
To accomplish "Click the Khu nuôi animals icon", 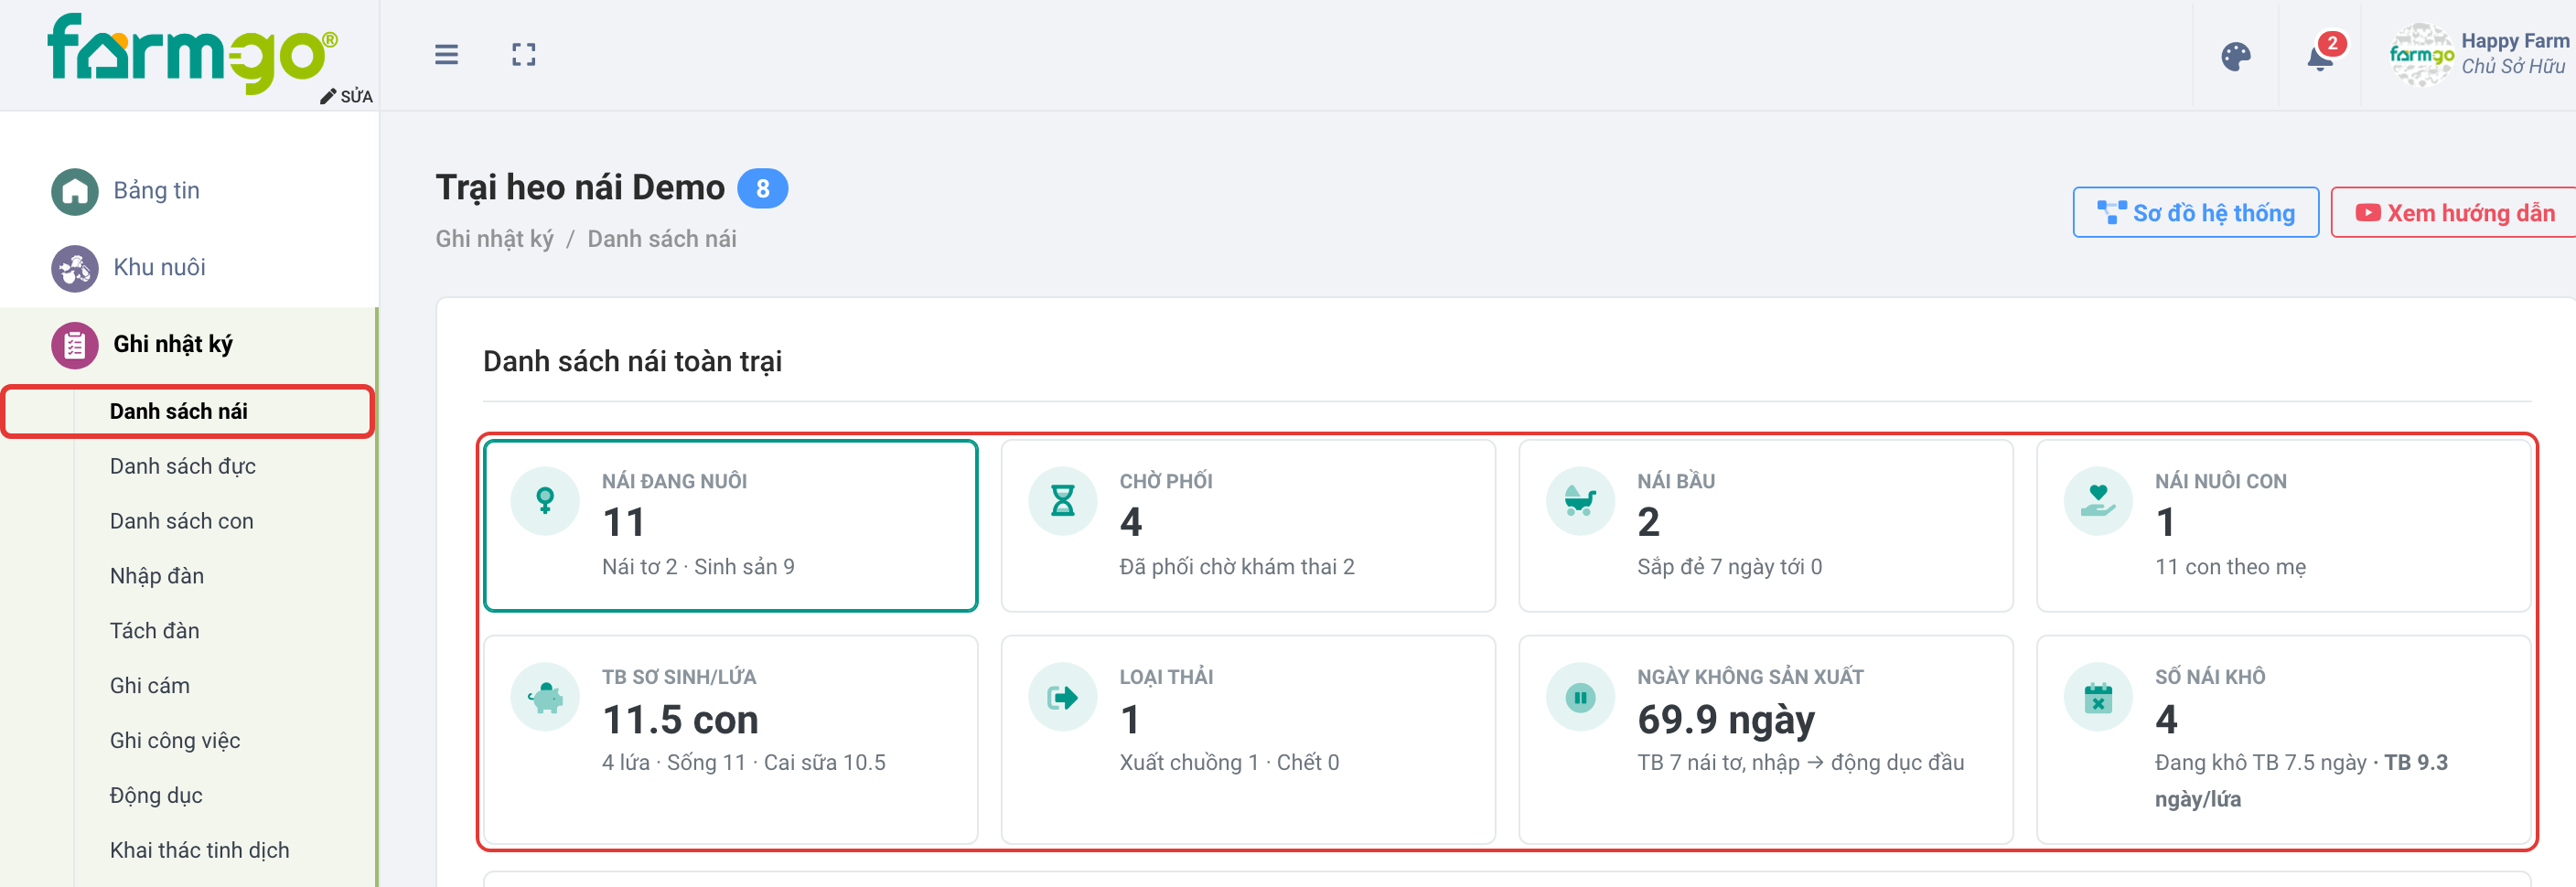I will (75, 268).
